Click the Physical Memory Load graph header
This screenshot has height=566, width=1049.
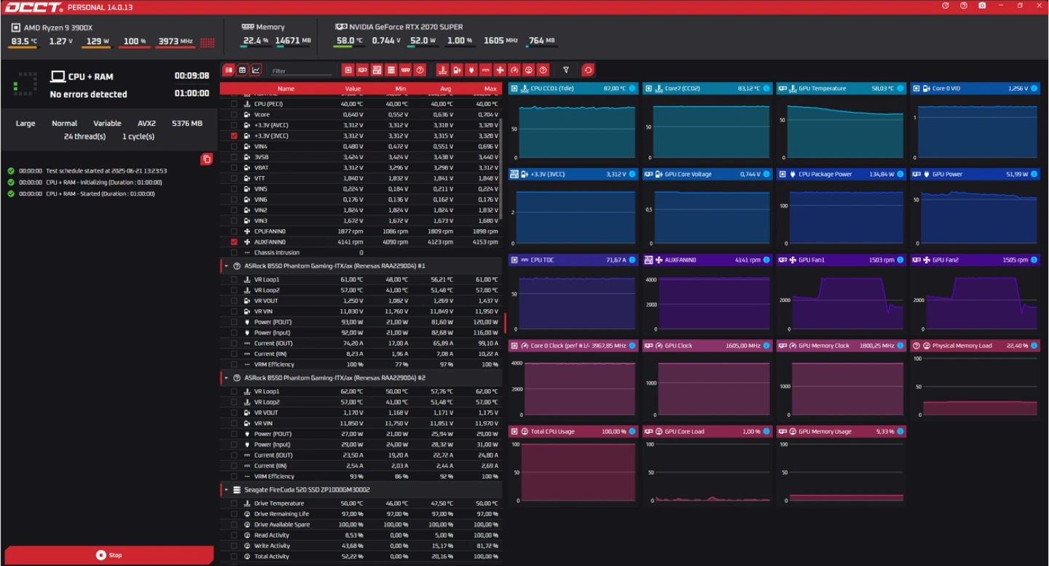pyautogui.click(x=975, y=346)
